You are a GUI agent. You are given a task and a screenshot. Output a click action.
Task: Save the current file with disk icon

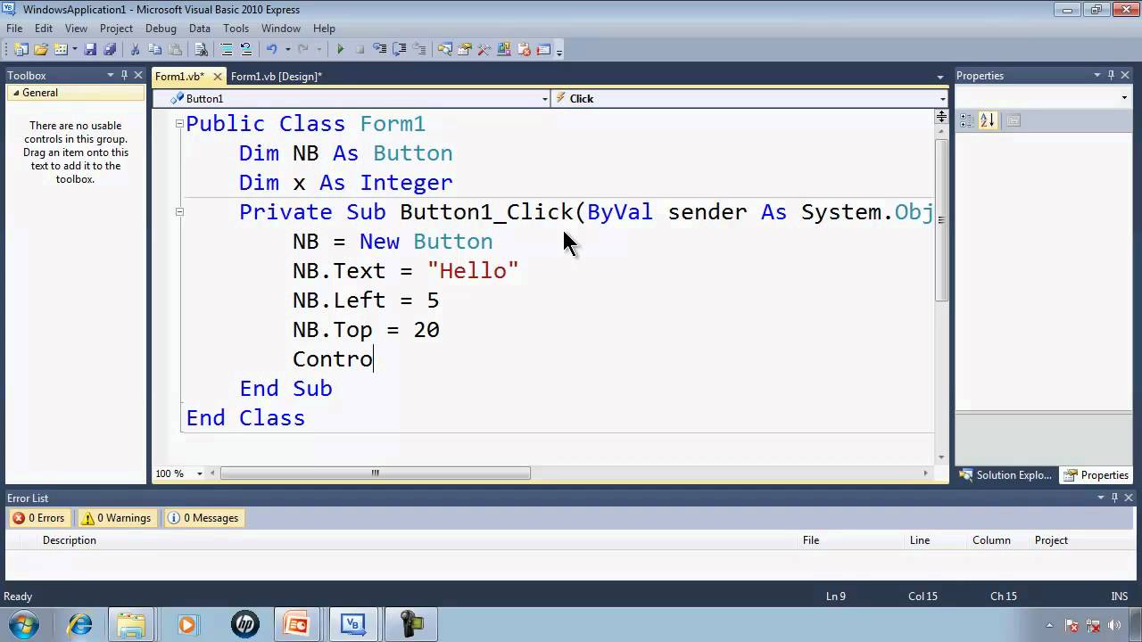[90, 50]
